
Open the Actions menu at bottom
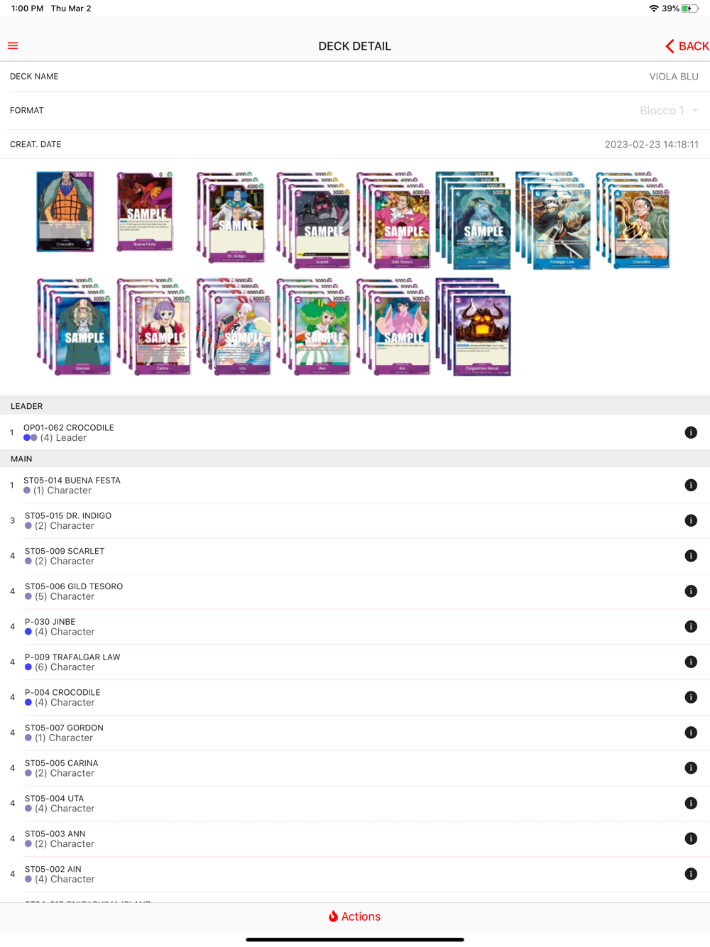point(354,916)
